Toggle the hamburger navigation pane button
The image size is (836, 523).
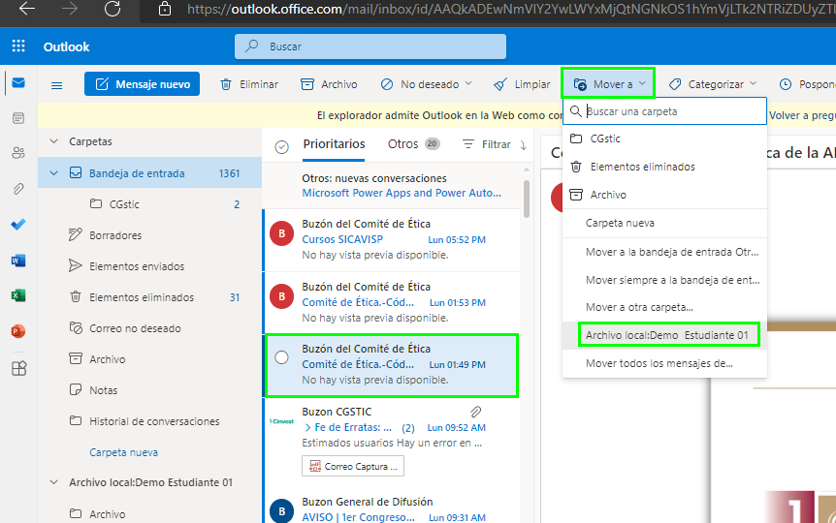[x=56, y=85]
